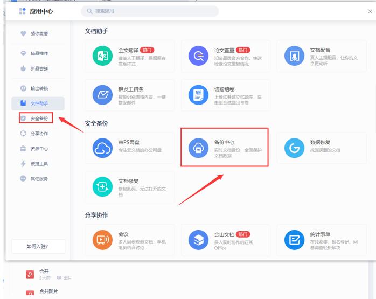Click the lightning icon beside 便捷工具

click(x=23, y=164)
